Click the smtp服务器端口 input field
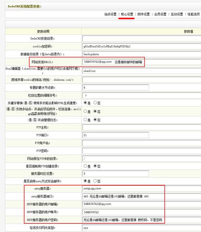Viewport: 201px width, 232px height. [x=142, y=196]
